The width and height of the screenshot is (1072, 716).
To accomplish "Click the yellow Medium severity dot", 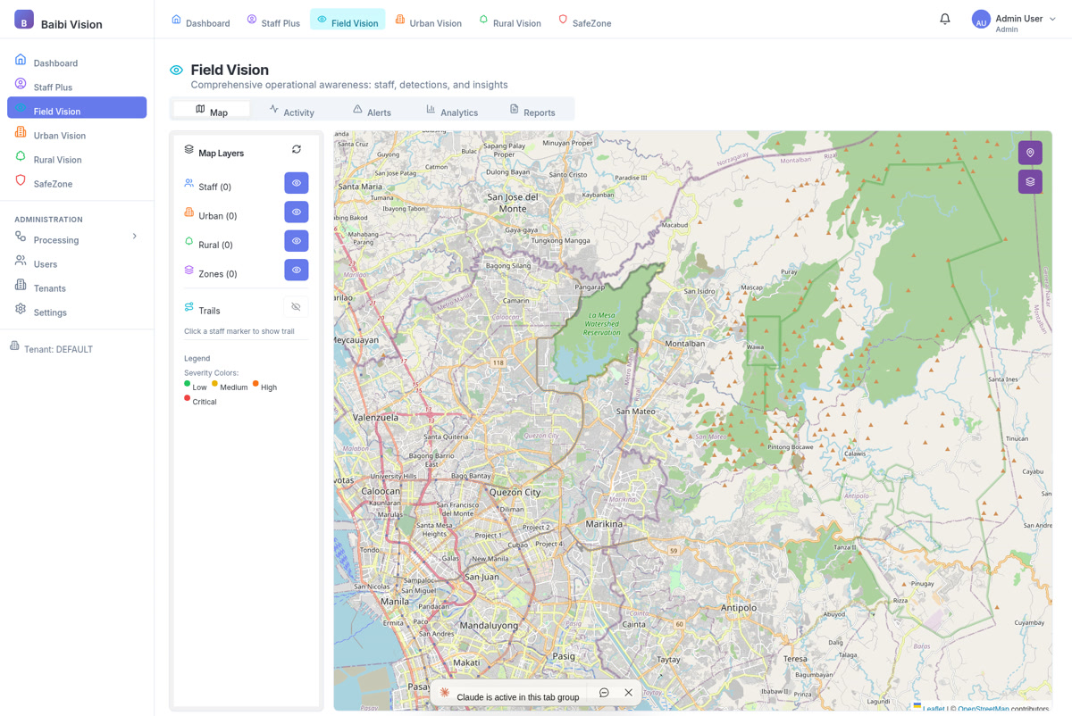I will click(x=214, y=384).
